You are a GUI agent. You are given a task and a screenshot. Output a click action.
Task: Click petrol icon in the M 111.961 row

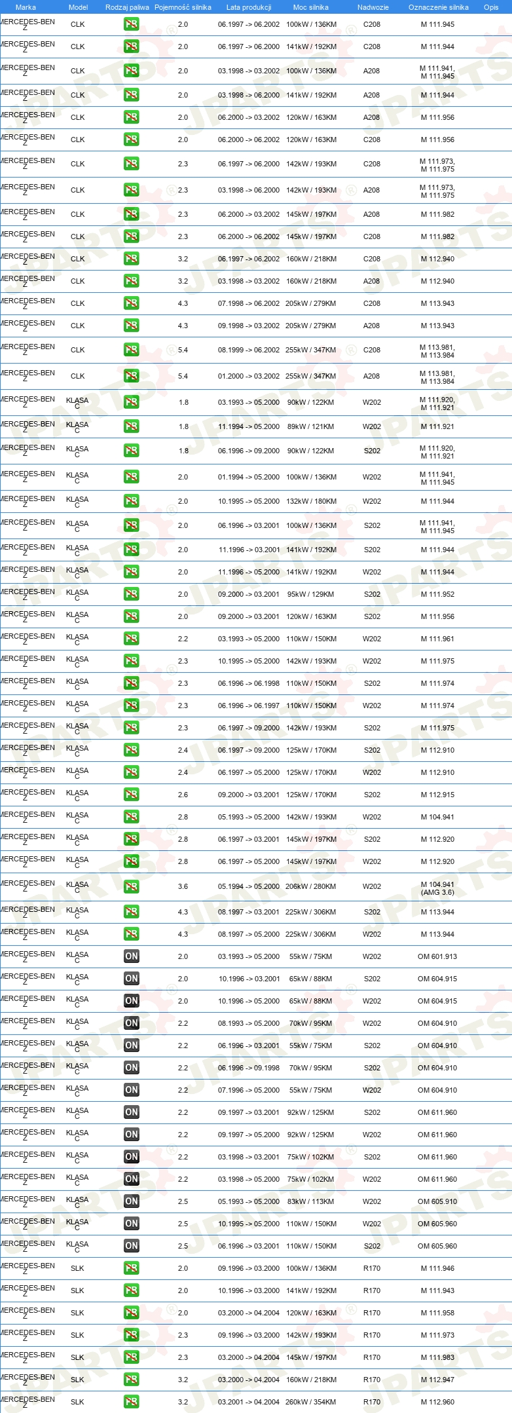tap(132, 639)
